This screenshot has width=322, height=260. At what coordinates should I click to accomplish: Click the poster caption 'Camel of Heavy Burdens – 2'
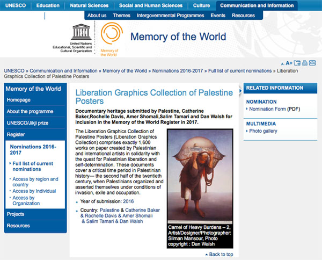[x=199, y=227]
